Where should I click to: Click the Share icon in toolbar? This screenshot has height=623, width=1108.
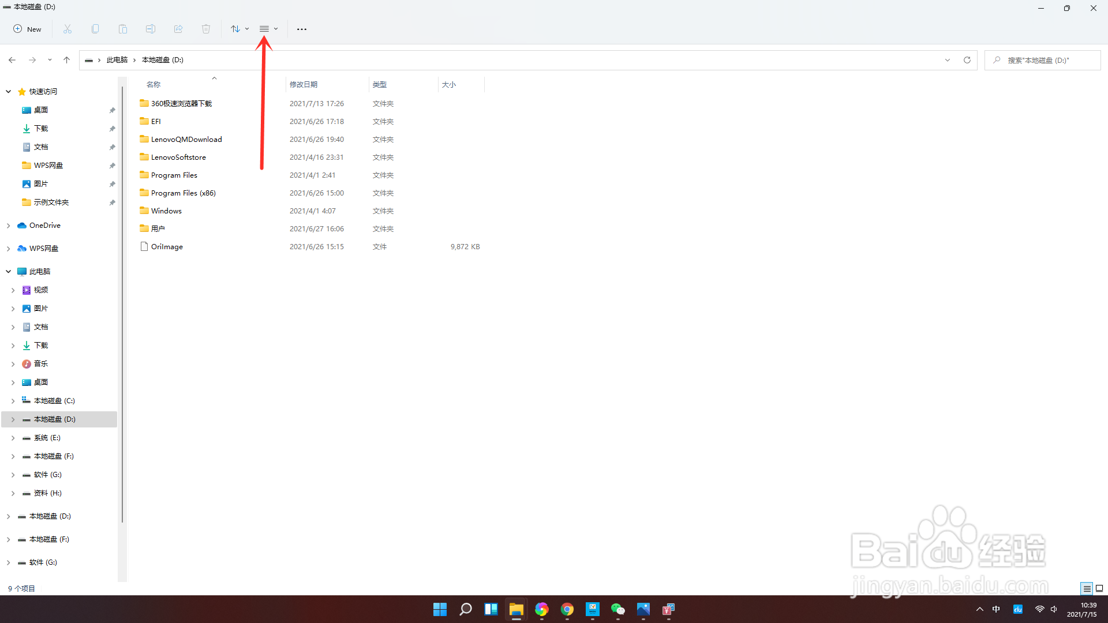coord(178,29)
